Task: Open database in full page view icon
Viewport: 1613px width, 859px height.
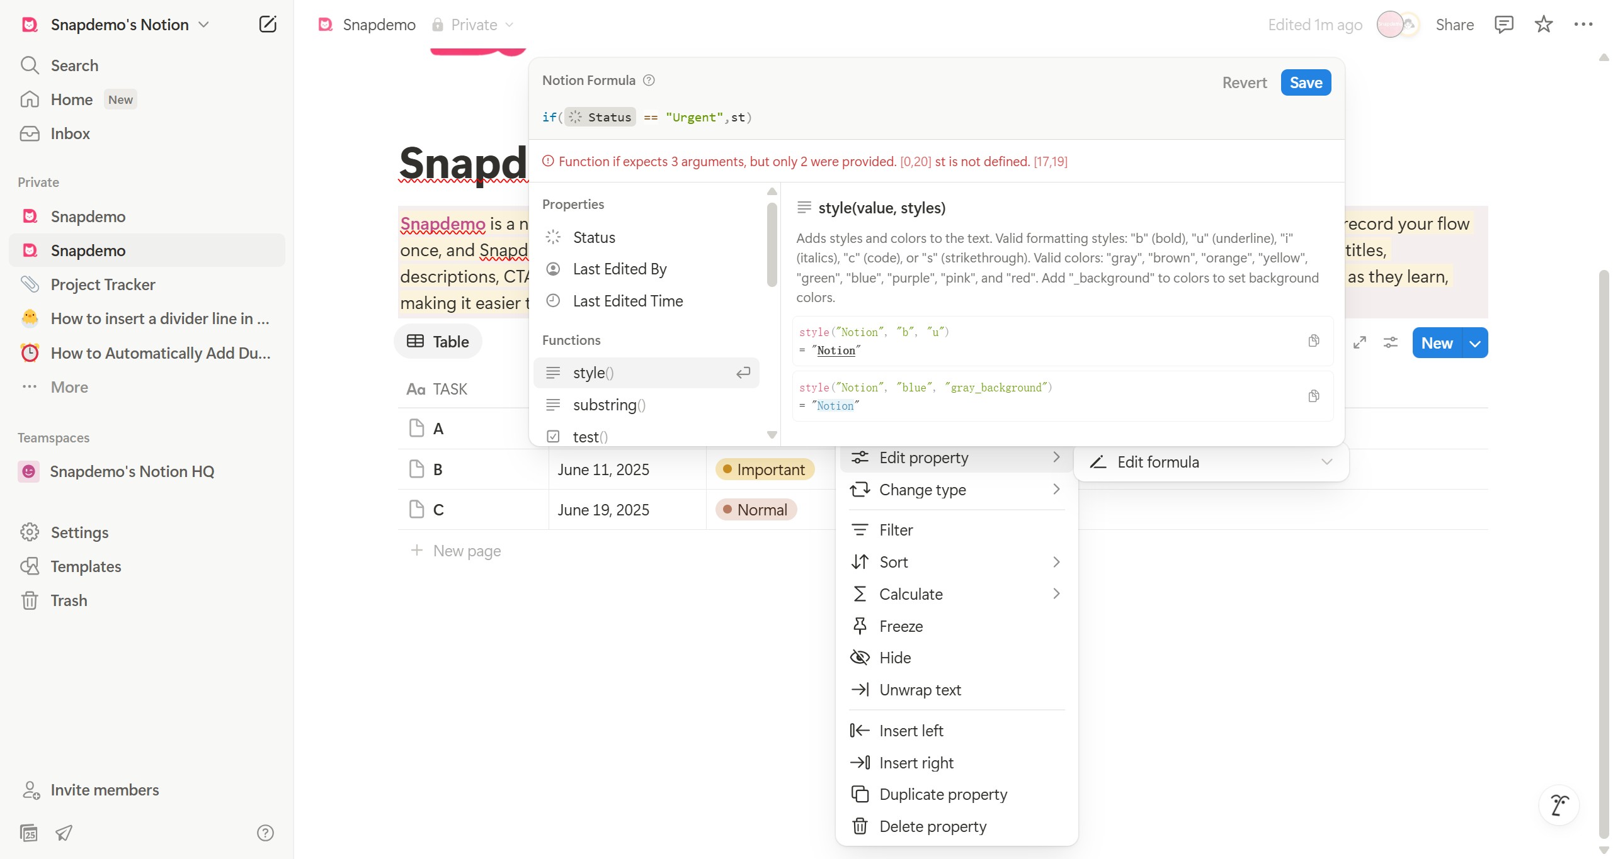Action: (x=1360, y=342)
